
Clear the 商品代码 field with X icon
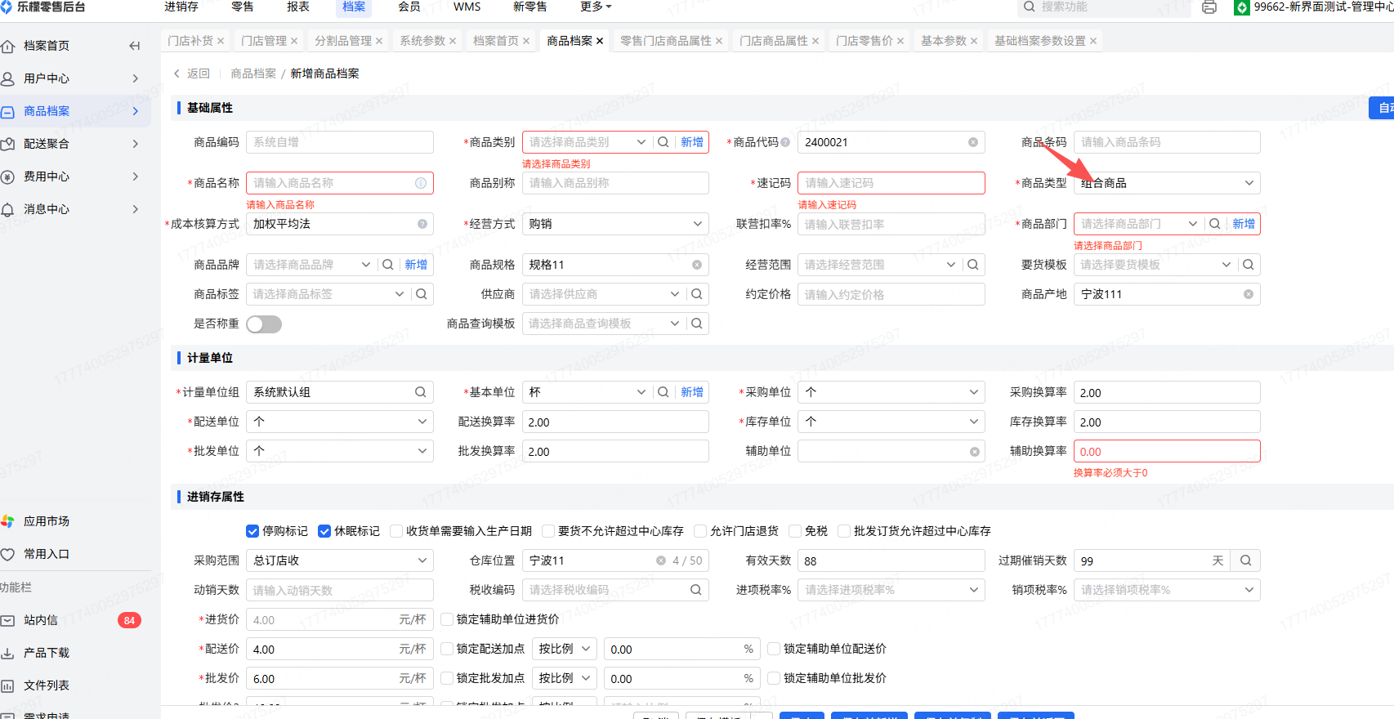pos(972,142)
